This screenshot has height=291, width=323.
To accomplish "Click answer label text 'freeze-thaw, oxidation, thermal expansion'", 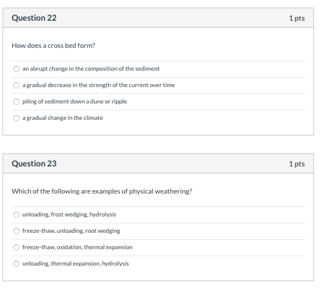I will 77,247.
